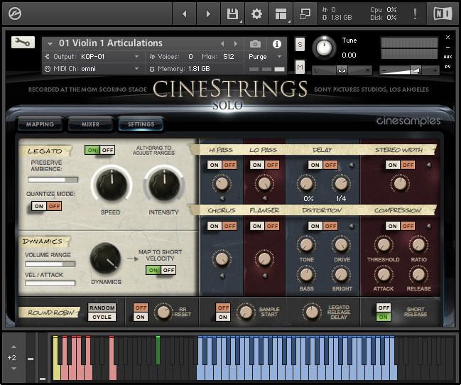Image resolution: width=461 pixels, height=385 pixels.
Task: Adjust the Volume Range slider
Action: [x=50, y=264]
